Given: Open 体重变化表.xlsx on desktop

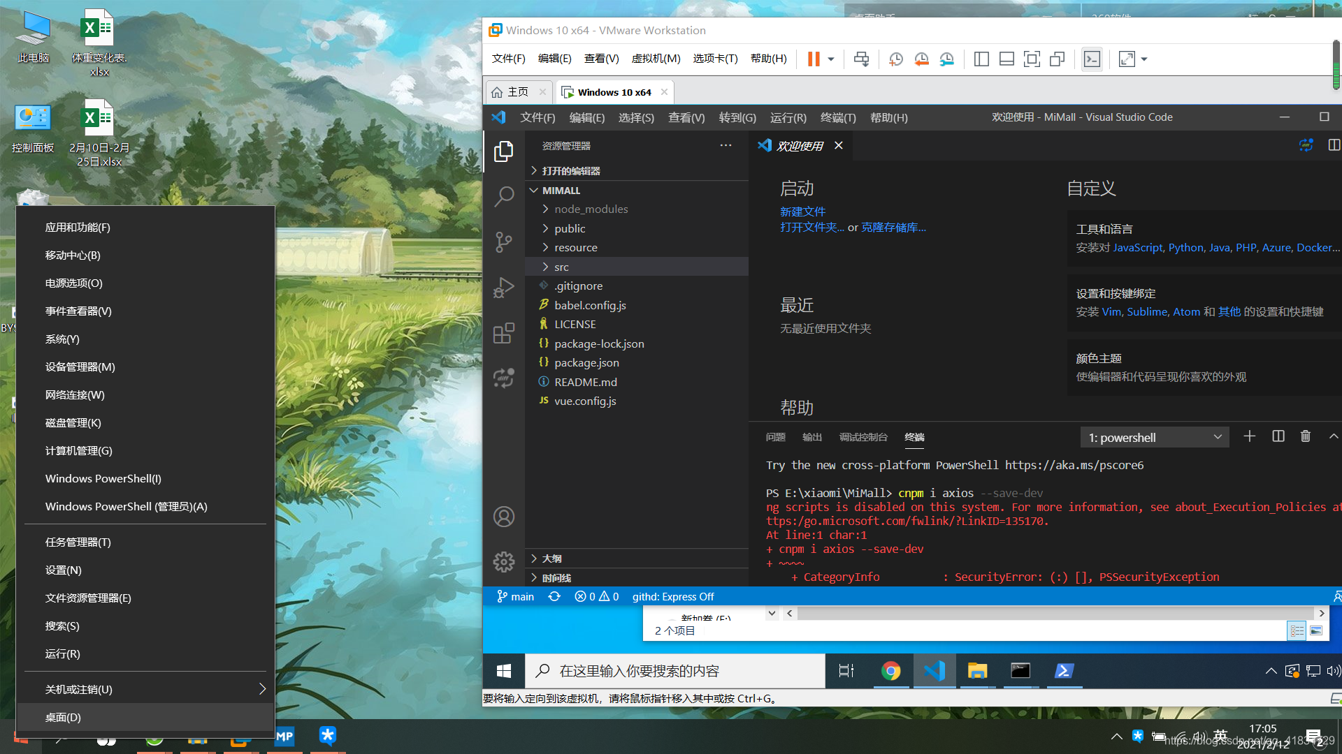Looking at the screenshot, I should [x=99, y=43].
